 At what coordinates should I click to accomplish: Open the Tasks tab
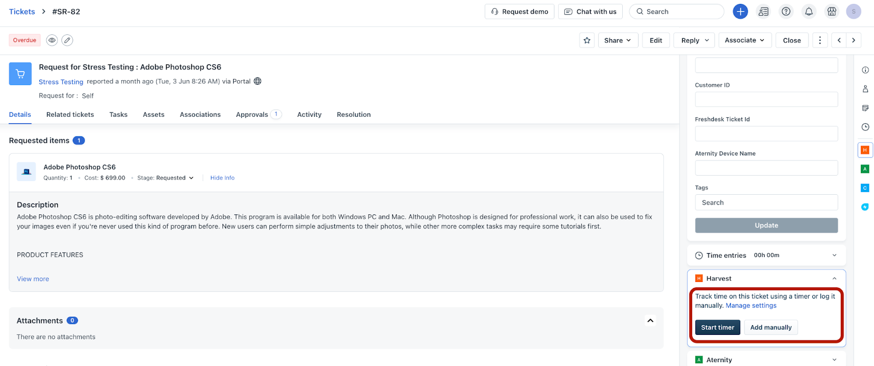click(x=119, y=115)
